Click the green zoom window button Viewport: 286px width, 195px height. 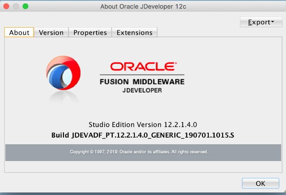tap(25, 6)
